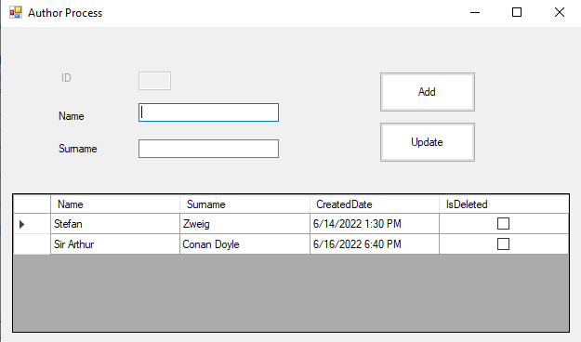The height and width of the screenshot is (342, 581).
Task: Tick IsDeleted checkbox for Sir Arthur row
Action: click(503, 244)
